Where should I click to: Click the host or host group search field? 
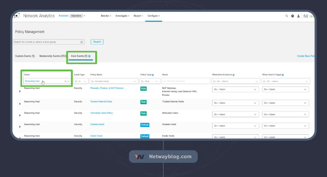[x=45, y=42]
